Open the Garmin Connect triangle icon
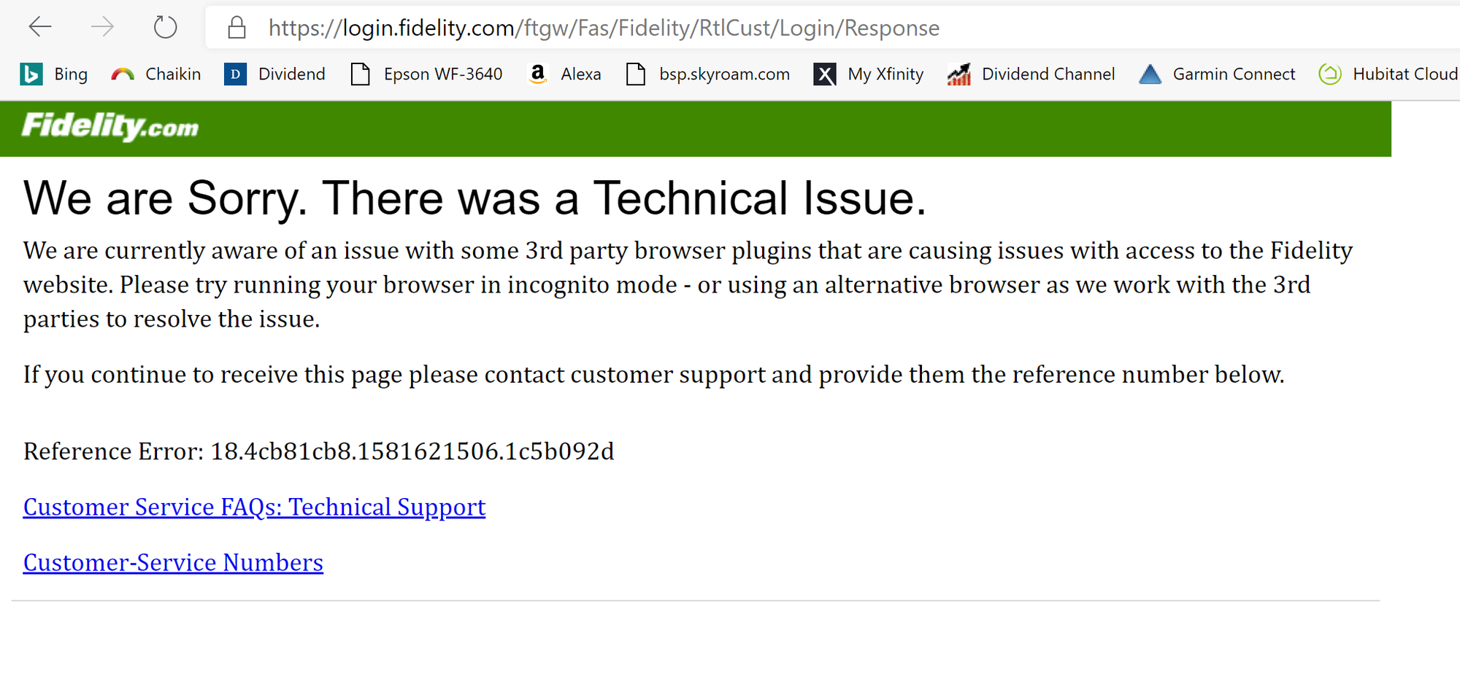1460x684 pixels. (1150, 74)
